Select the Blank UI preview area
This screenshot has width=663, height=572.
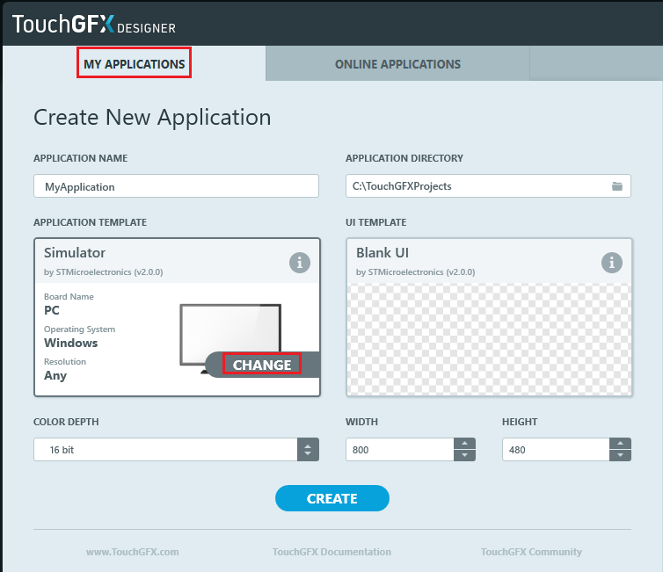[x=489, y=339]
